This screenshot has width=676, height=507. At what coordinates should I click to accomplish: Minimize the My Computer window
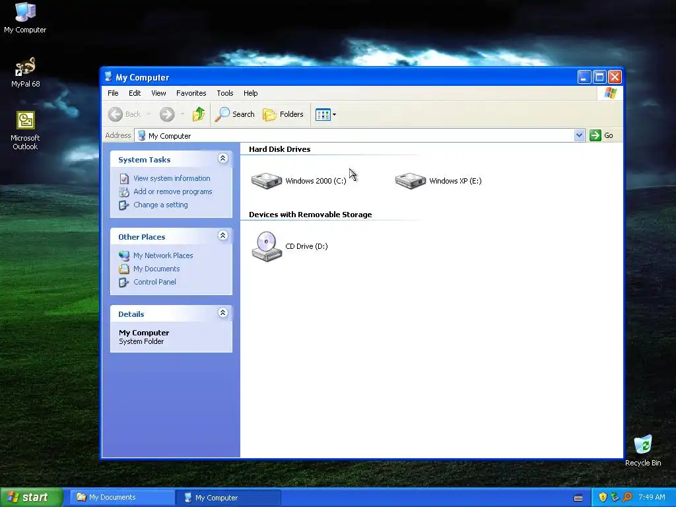(x=584, y=77)
